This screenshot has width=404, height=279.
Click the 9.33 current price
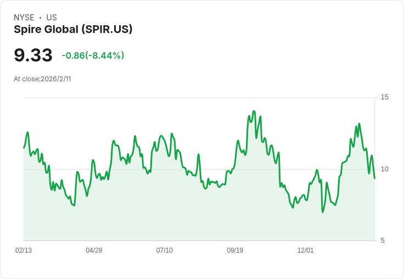click(x=33, y=55)
